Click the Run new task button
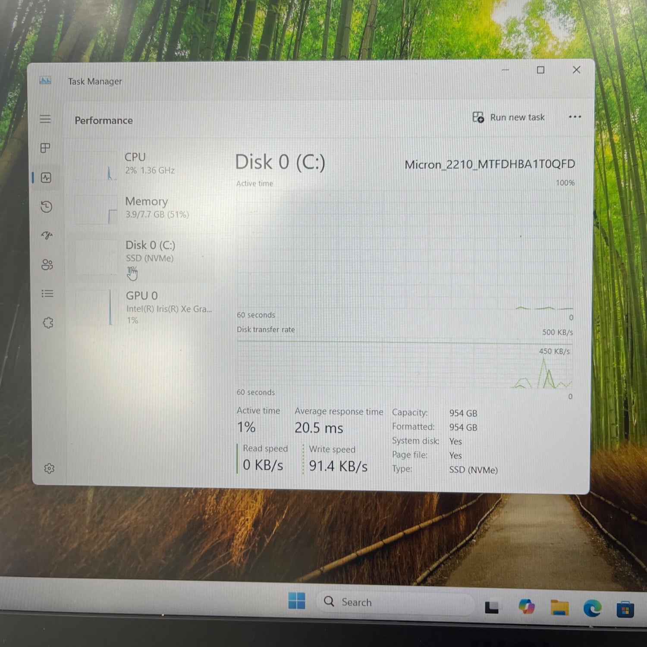 [x=509, y=117]
